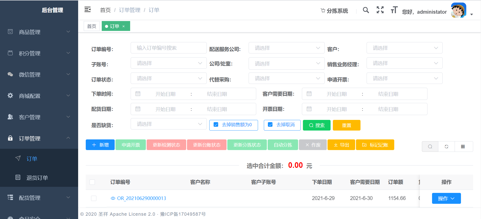Click the 微信管理 WeChat icon
481x219 pixels.
[10, 74]
